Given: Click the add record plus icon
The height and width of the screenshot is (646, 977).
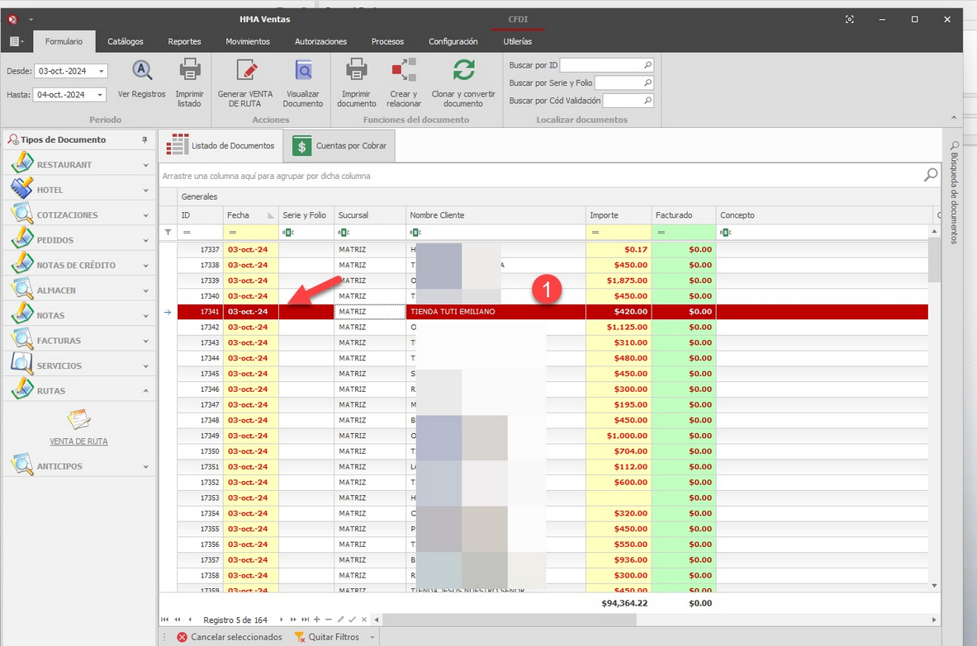Looking at the screenshot, I should (x=316, y=620).
